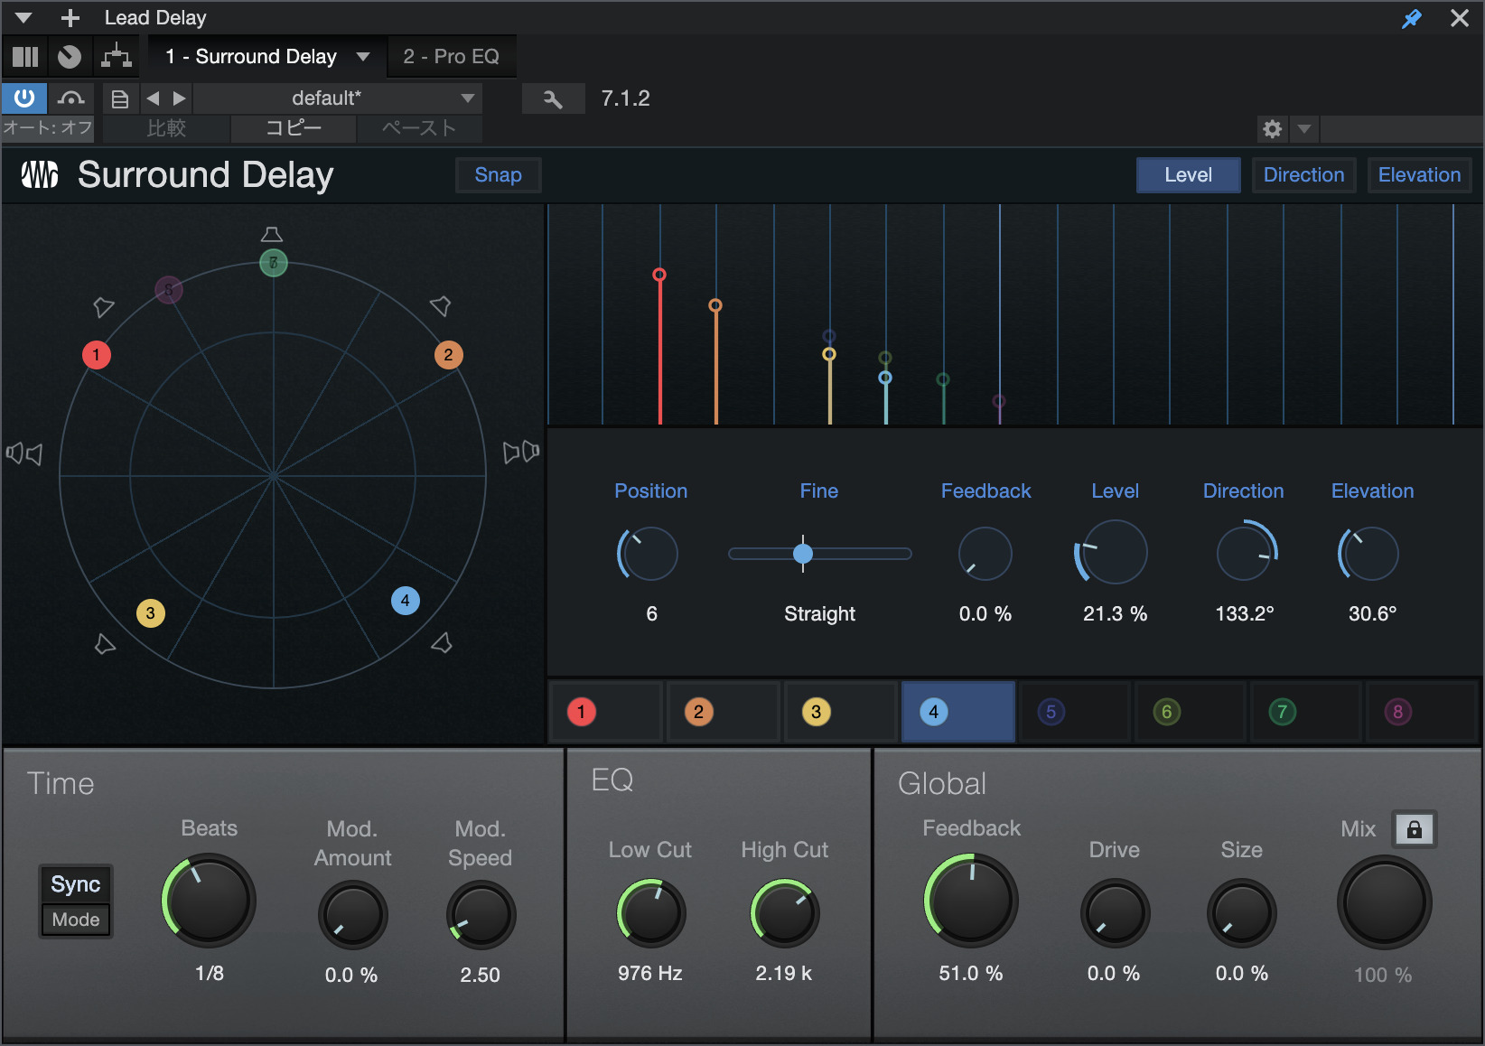The height and width of the screenshot is (1046, 1485).
Task: Click the right side speaker icon
Action: click(x=521, y=452)
